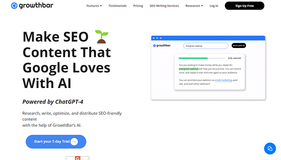This screenshot has width=281, height=160.
Task: Click the small GrowthBar logo in the demo window
Action: coord(162,46)
